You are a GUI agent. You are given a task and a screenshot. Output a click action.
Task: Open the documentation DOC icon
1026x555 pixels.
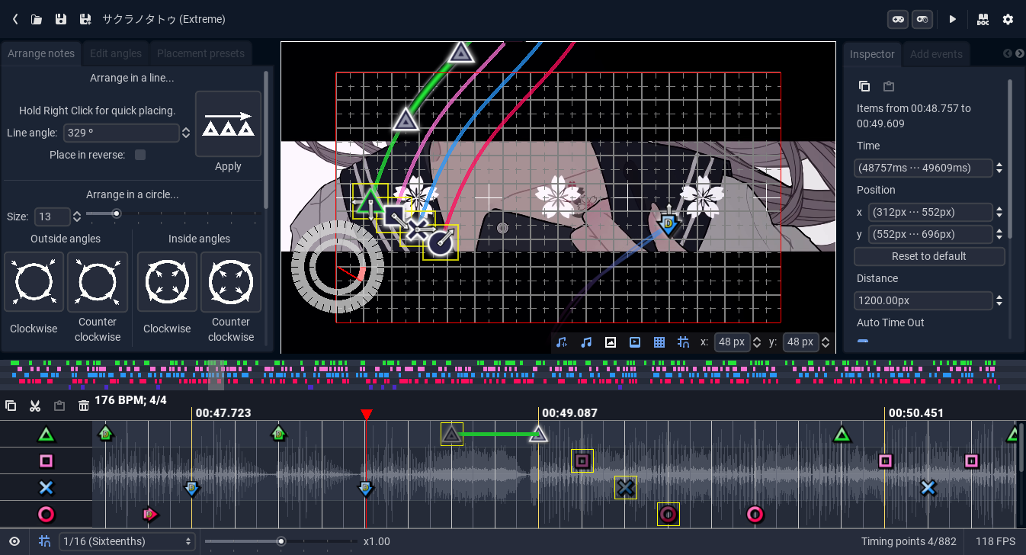(x=983, y=19)
